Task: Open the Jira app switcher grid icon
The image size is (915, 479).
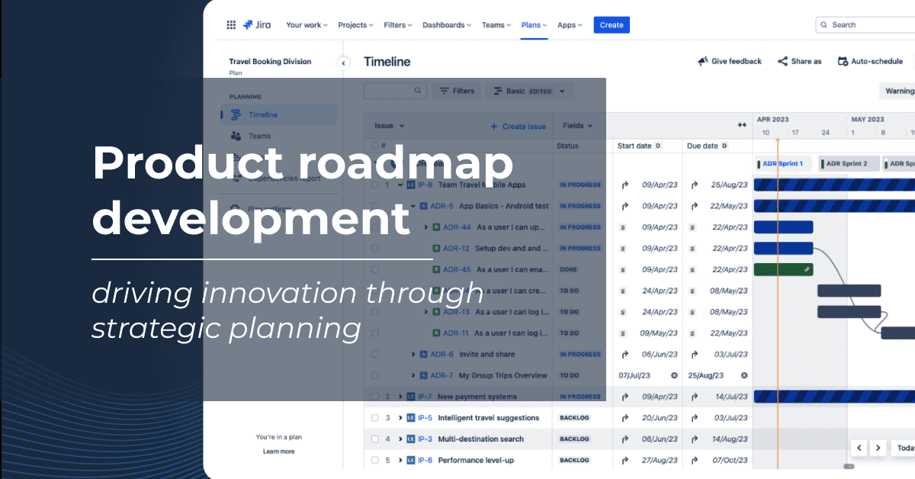Action: tap(231, 24)
